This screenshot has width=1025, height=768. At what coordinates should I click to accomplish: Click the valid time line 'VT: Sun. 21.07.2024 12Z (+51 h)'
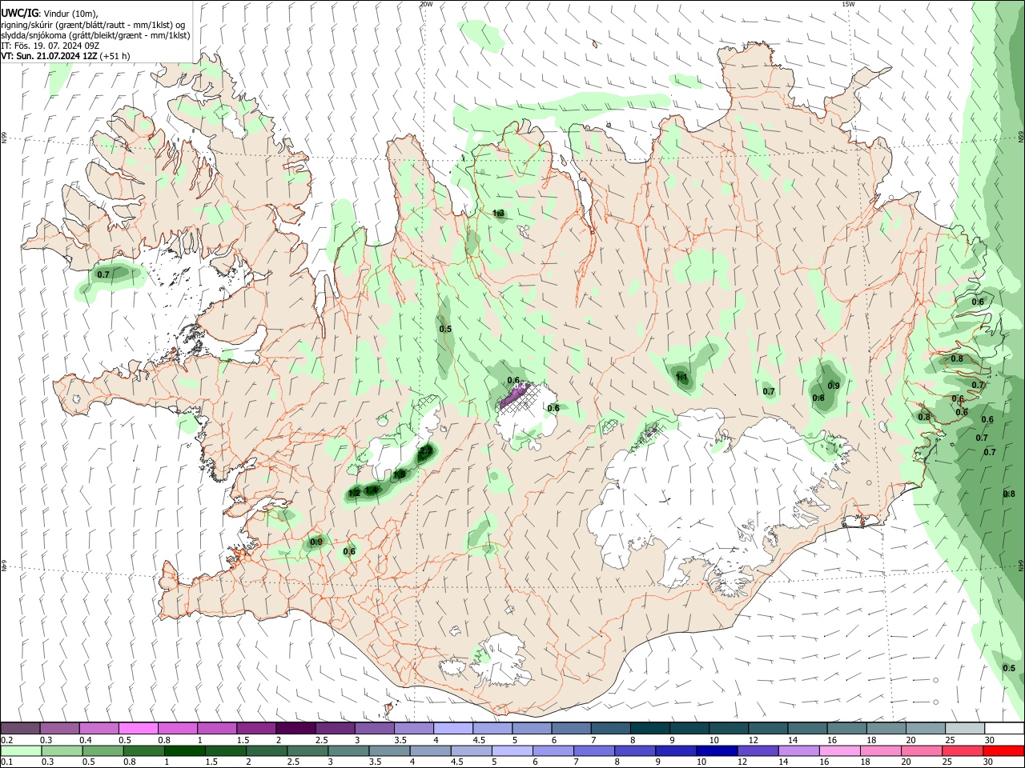point(66,56)
